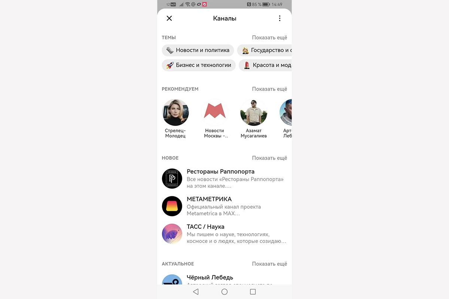This screenshot has width=449, height=299.
Task: Tap the Android home circle button
Action: point(224,292)
